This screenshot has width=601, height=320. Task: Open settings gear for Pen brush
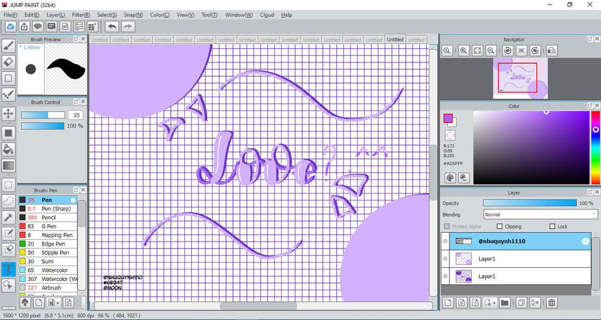73,200
